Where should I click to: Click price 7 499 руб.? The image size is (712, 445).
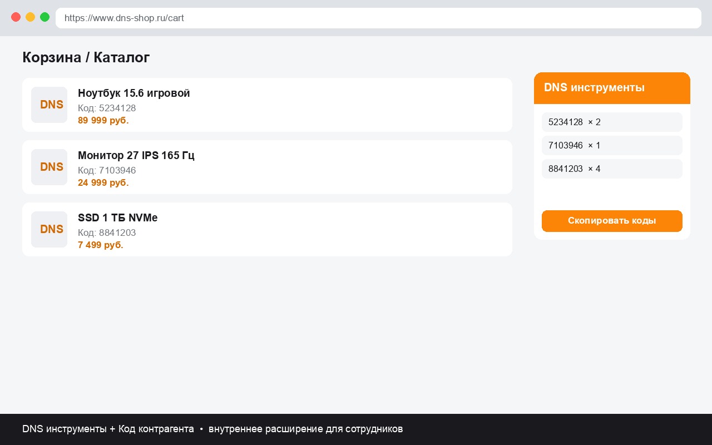[101, 245]
